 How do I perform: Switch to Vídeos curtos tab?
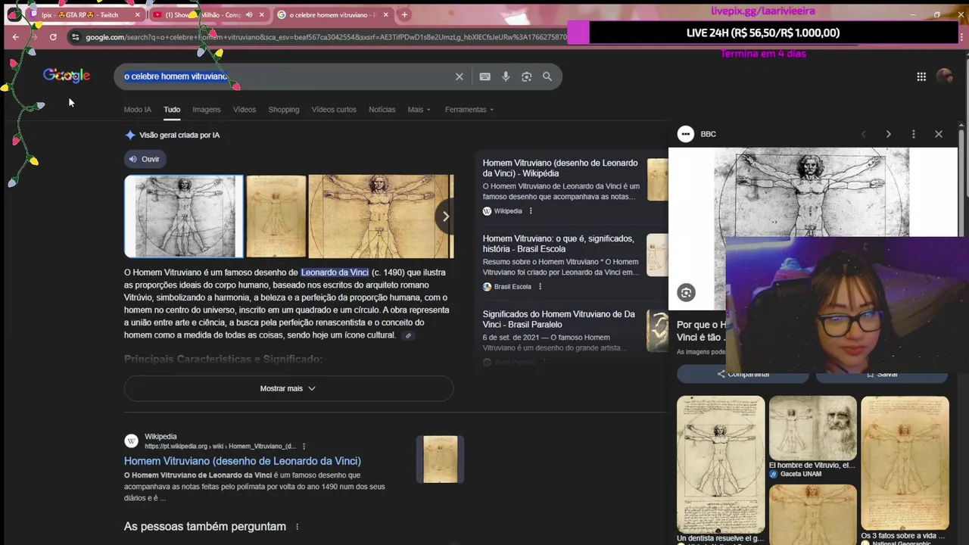click(x=334, y=110)
